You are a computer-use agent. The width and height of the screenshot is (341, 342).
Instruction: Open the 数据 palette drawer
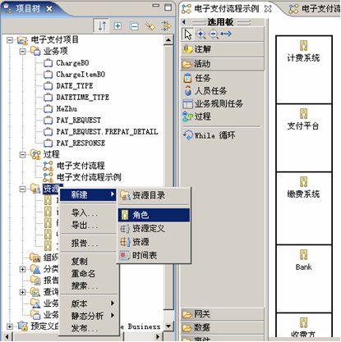pyautogui.click(x=223, y=327)
